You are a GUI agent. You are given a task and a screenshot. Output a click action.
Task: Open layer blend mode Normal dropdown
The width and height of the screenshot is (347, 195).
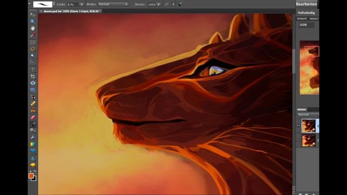[x=308, y=114]
